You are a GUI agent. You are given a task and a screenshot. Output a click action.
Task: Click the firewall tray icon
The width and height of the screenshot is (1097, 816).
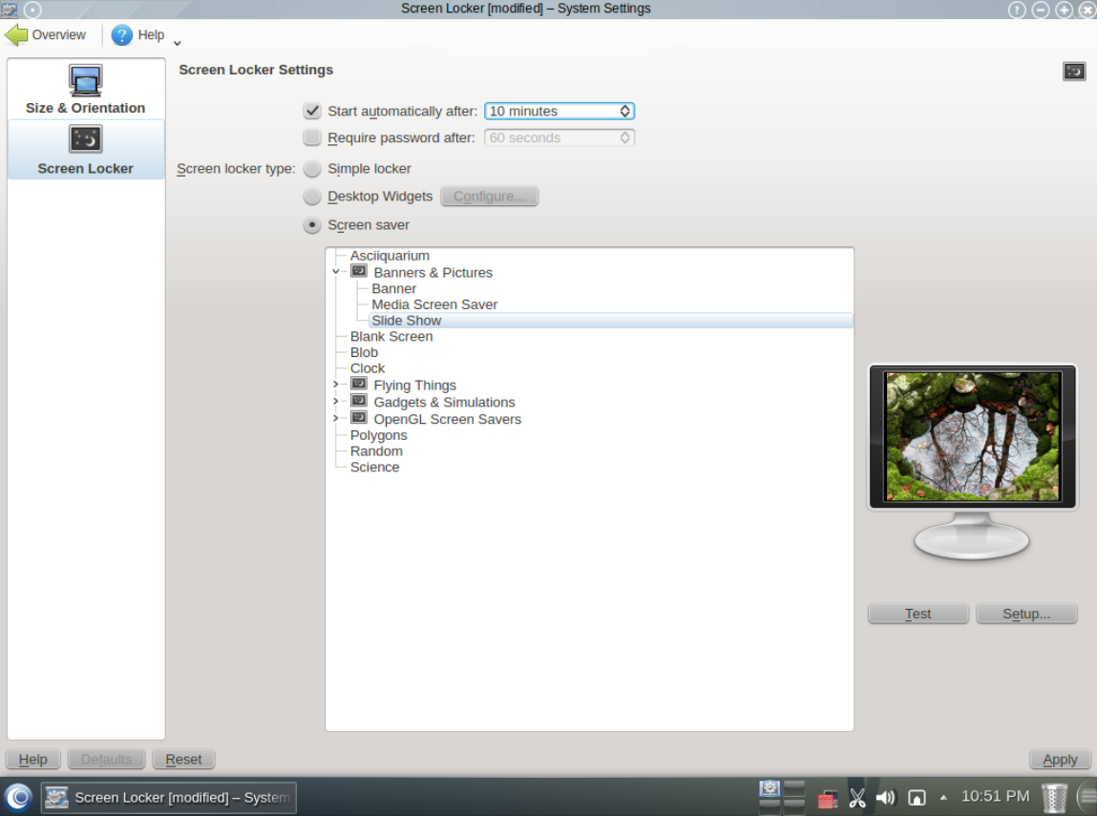pyautogui.click(x=828, y=798)
